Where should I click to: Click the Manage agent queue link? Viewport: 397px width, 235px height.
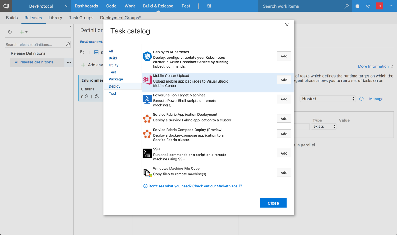click(376, 99)
